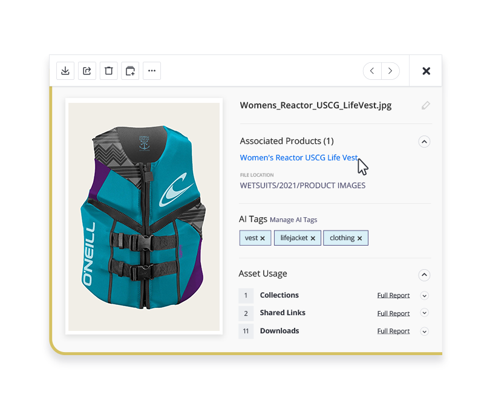The height and width of the screenshot is (415, 484).
Task: Open Women's Reactor USCG Life Vest link
Action: (299, 158)
